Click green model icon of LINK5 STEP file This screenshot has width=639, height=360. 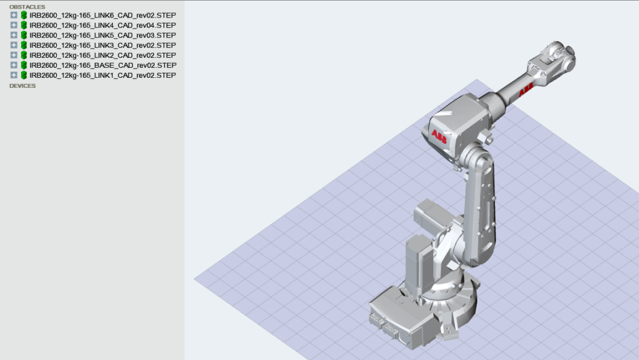click(24, 36)
